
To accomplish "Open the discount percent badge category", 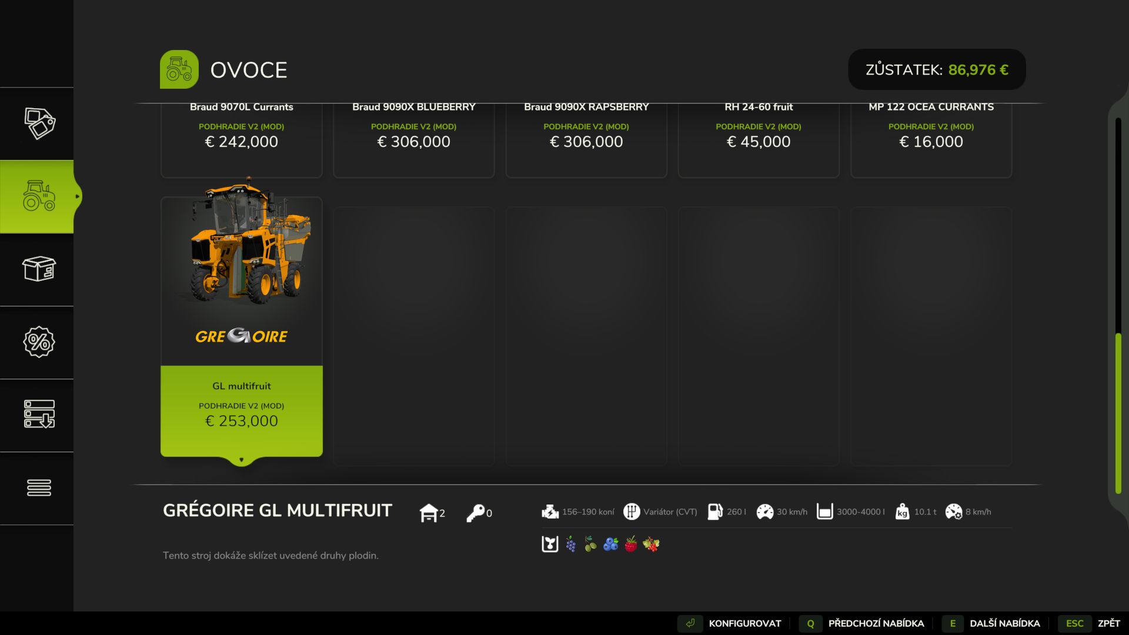I will click(x=39, y=342).
